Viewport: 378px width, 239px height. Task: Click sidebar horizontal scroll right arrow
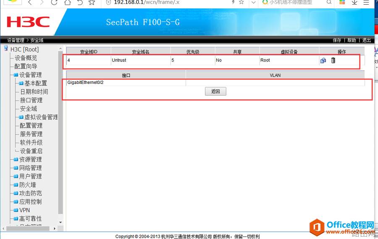coord(55,229)
